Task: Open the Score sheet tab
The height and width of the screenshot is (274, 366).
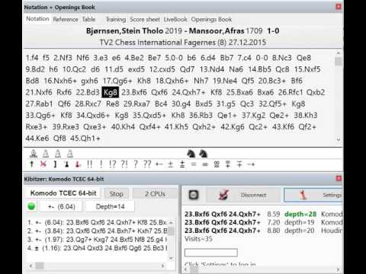Action: pos(145,19)
